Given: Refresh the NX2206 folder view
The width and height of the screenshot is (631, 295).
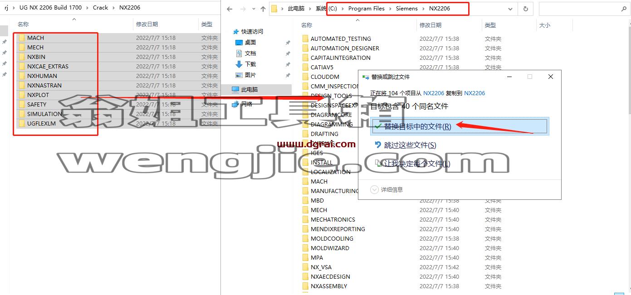Looking at the screenshot, I should coord(525,9).
